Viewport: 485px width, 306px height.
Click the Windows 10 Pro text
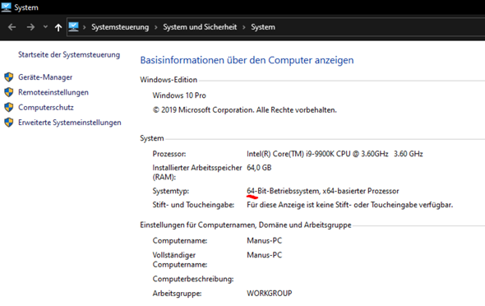click(x=179, y=95)
